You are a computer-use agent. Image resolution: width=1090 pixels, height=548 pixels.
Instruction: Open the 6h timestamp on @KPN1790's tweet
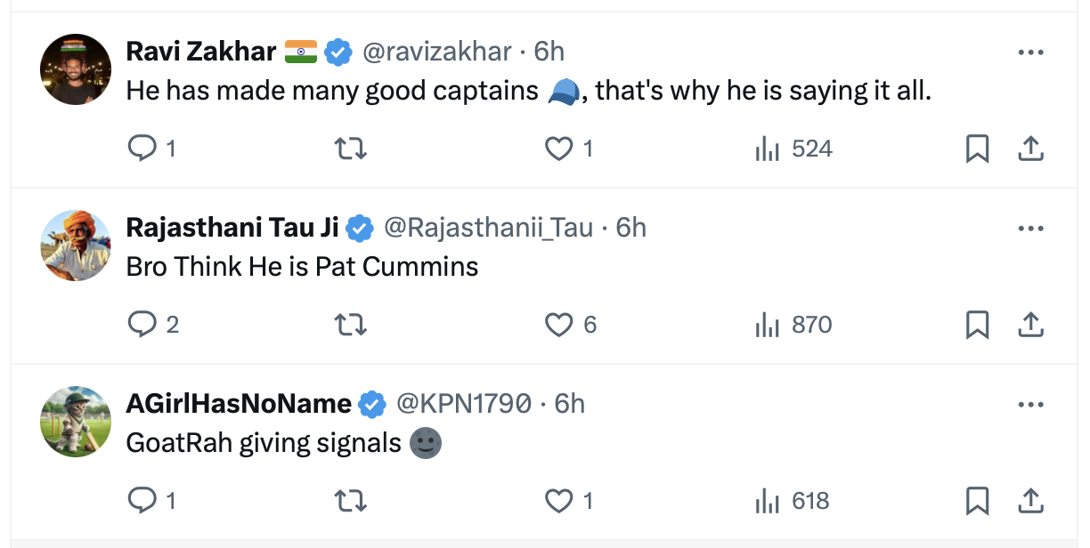[570, 404]
